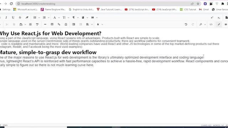Select all editor content

tap(30, 25)
